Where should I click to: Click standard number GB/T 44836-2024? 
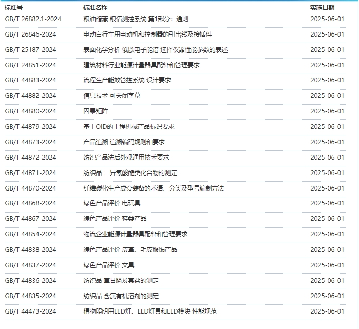tap(30, 281)
